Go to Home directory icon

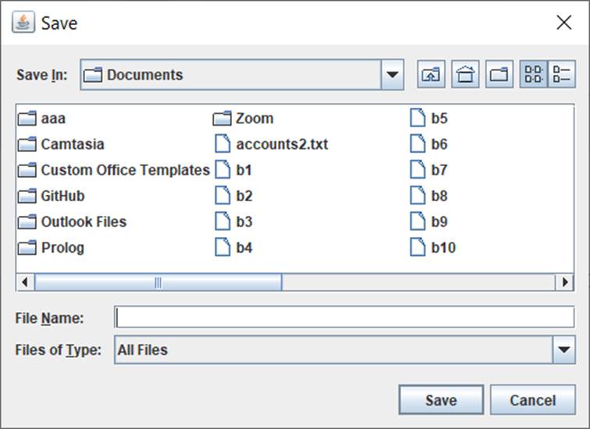(x=465, y=75)
